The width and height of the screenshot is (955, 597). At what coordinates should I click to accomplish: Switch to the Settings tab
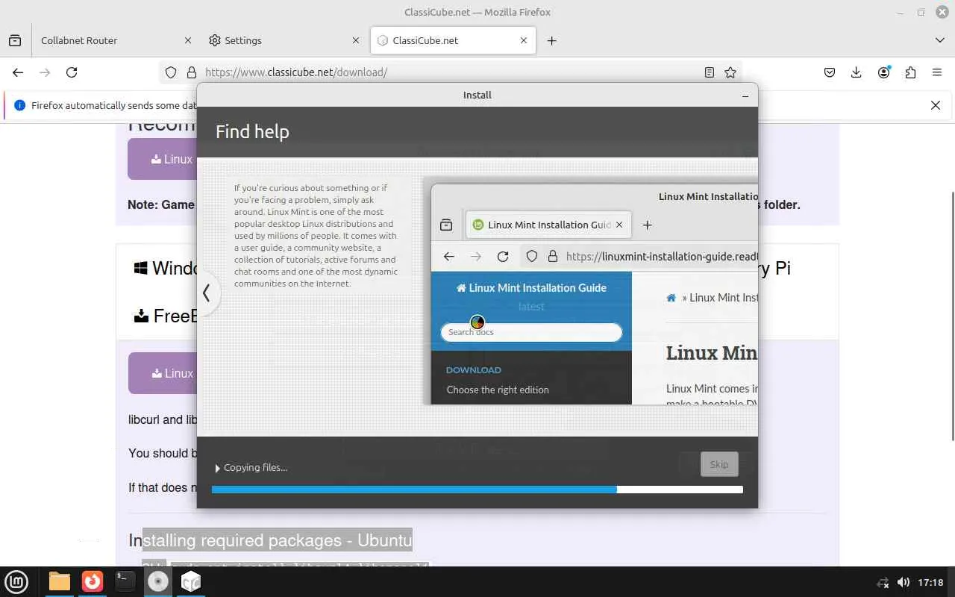[284, 40]
